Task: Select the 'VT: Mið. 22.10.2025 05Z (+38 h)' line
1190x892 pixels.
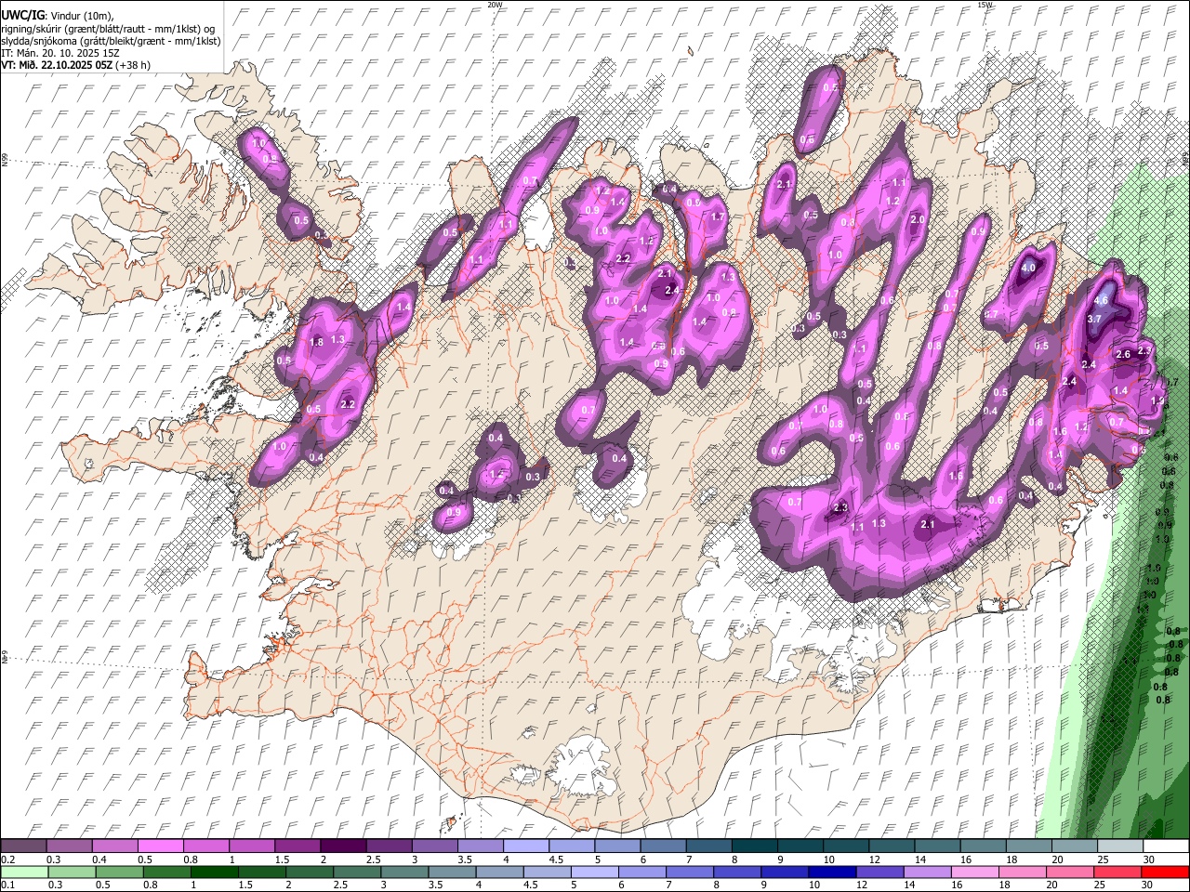Action: [75, 65]
